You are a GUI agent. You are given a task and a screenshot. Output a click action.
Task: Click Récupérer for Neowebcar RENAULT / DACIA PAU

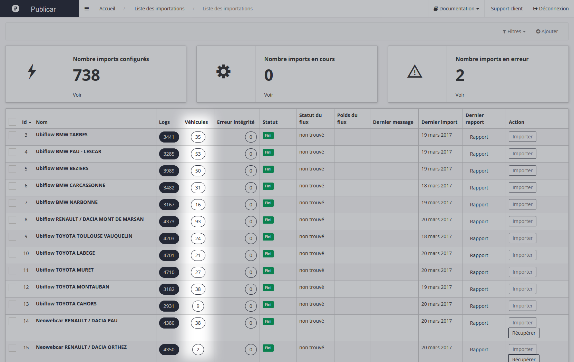[x=524, y=333]
